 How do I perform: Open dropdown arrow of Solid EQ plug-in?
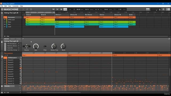click(x=19, y=48)
